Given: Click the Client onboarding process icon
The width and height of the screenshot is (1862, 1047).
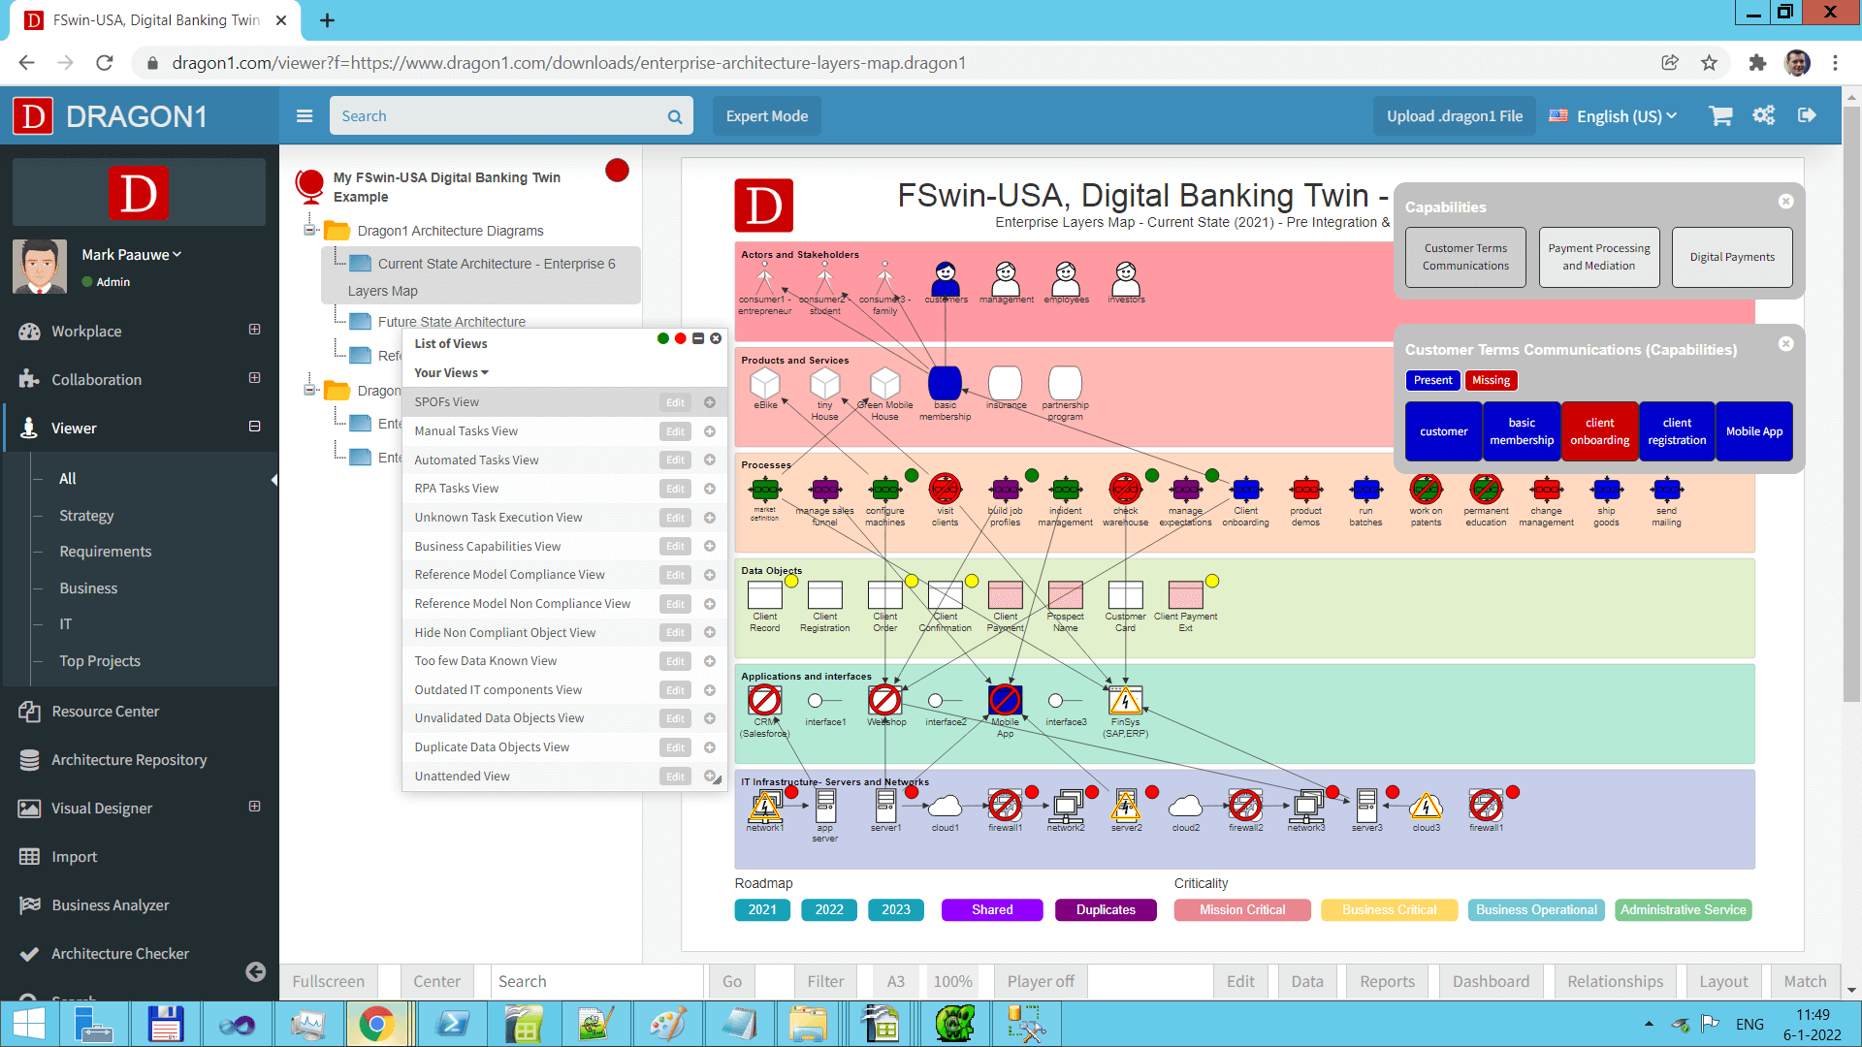Looking at the screenshot, I should pyautogui.click(x=1246, y=489).
